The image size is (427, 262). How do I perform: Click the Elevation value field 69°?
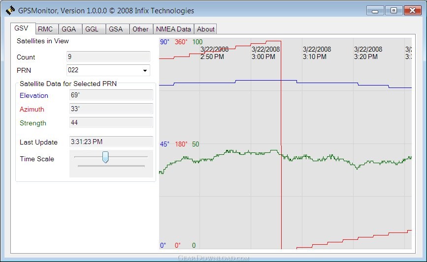click(x=111, y=95)
